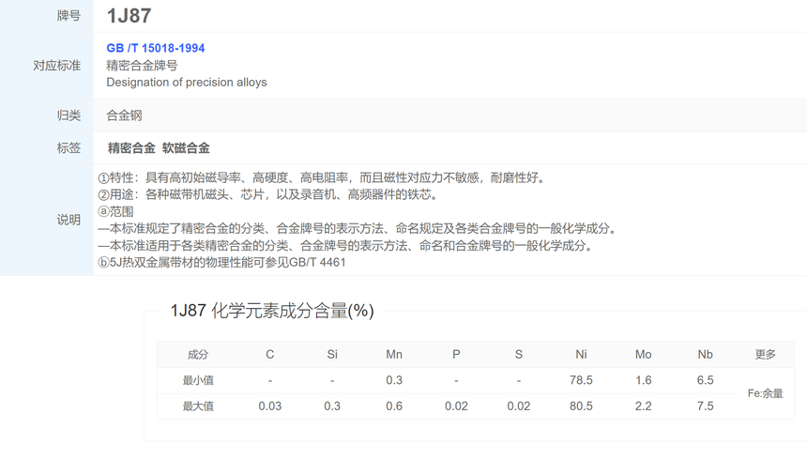Click the S column header
Screen dimensions: 807x475
[518, 355]
